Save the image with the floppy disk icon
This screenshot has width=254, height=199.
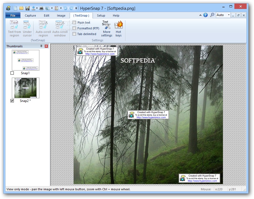28,8
